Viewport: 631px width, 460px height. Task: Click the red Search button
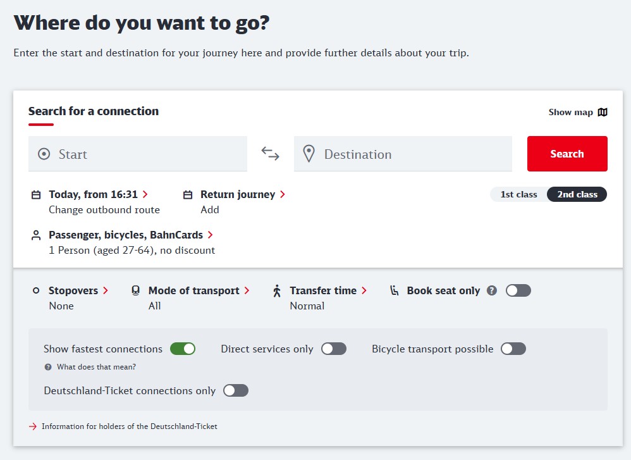[x=567, y=154]
